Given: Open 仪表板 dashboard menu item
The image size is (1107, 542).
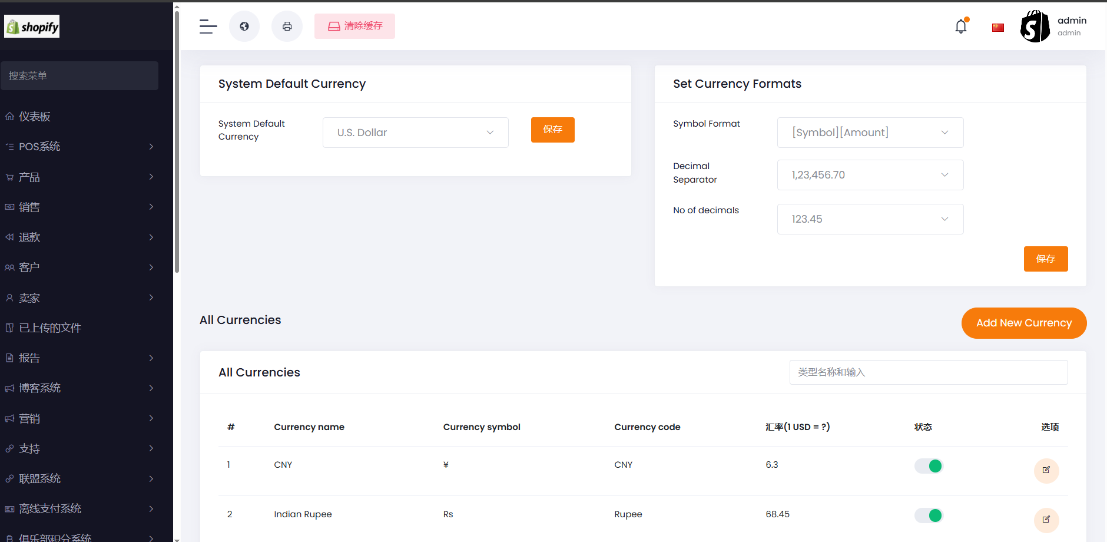Looking at the screenshot, I should click(x=35, y=117).
